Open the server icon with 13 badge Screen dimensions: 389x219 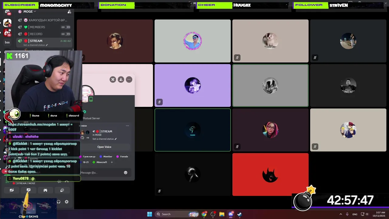coord(7,33)
